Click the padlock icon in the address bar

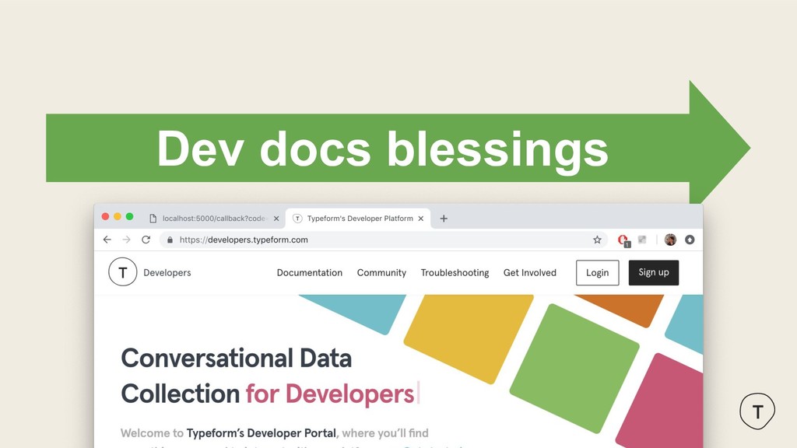click(170, 240)
